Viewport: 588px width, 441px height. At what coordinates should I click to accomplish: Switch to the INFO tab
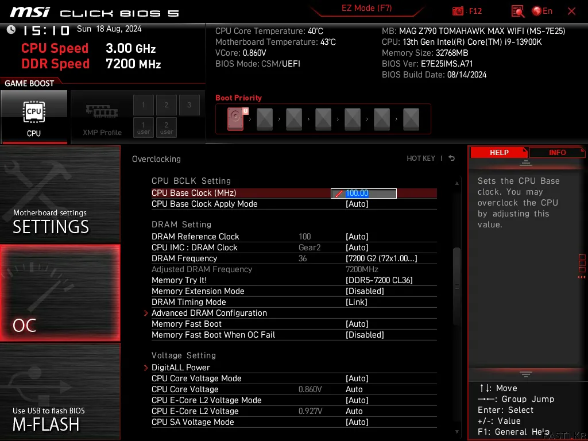[x=557, y=152]
